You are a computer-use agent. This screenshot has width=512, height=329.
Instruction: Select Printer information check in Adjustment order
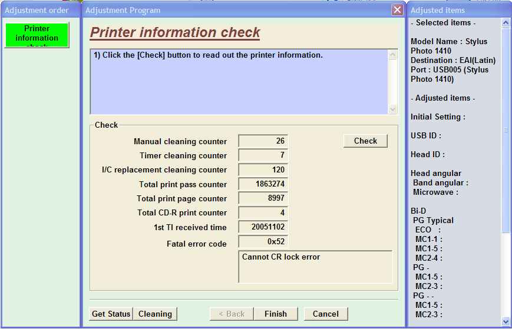coord(37,35)
